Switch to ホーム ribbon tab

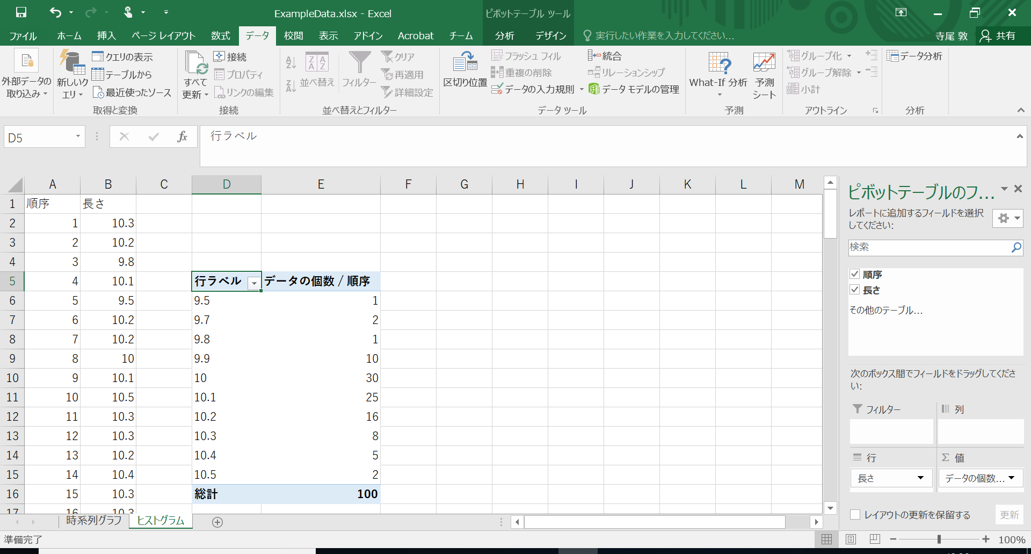(69, 35)
